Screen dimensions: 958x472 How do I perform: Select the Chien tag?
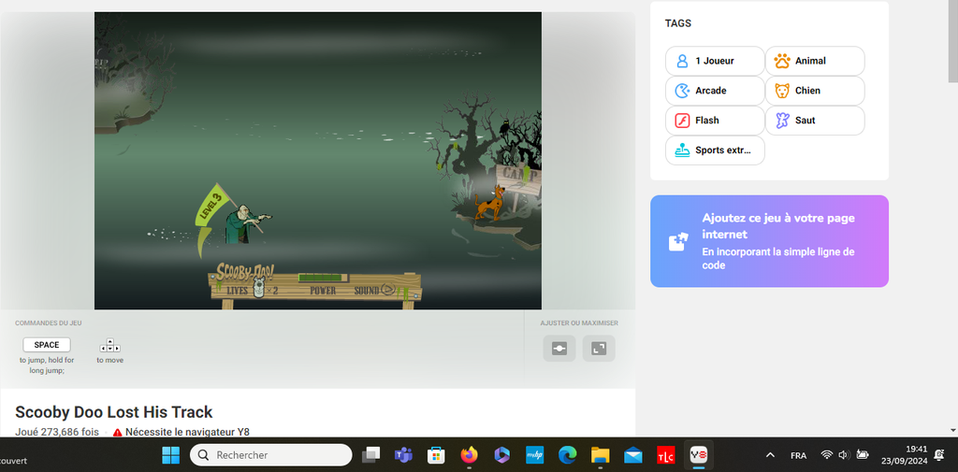tap(815, 91)
